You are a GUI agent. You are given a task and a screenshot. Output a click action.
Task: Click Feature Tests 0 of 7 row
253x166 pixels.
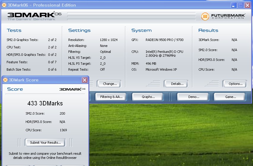point(31,62)
